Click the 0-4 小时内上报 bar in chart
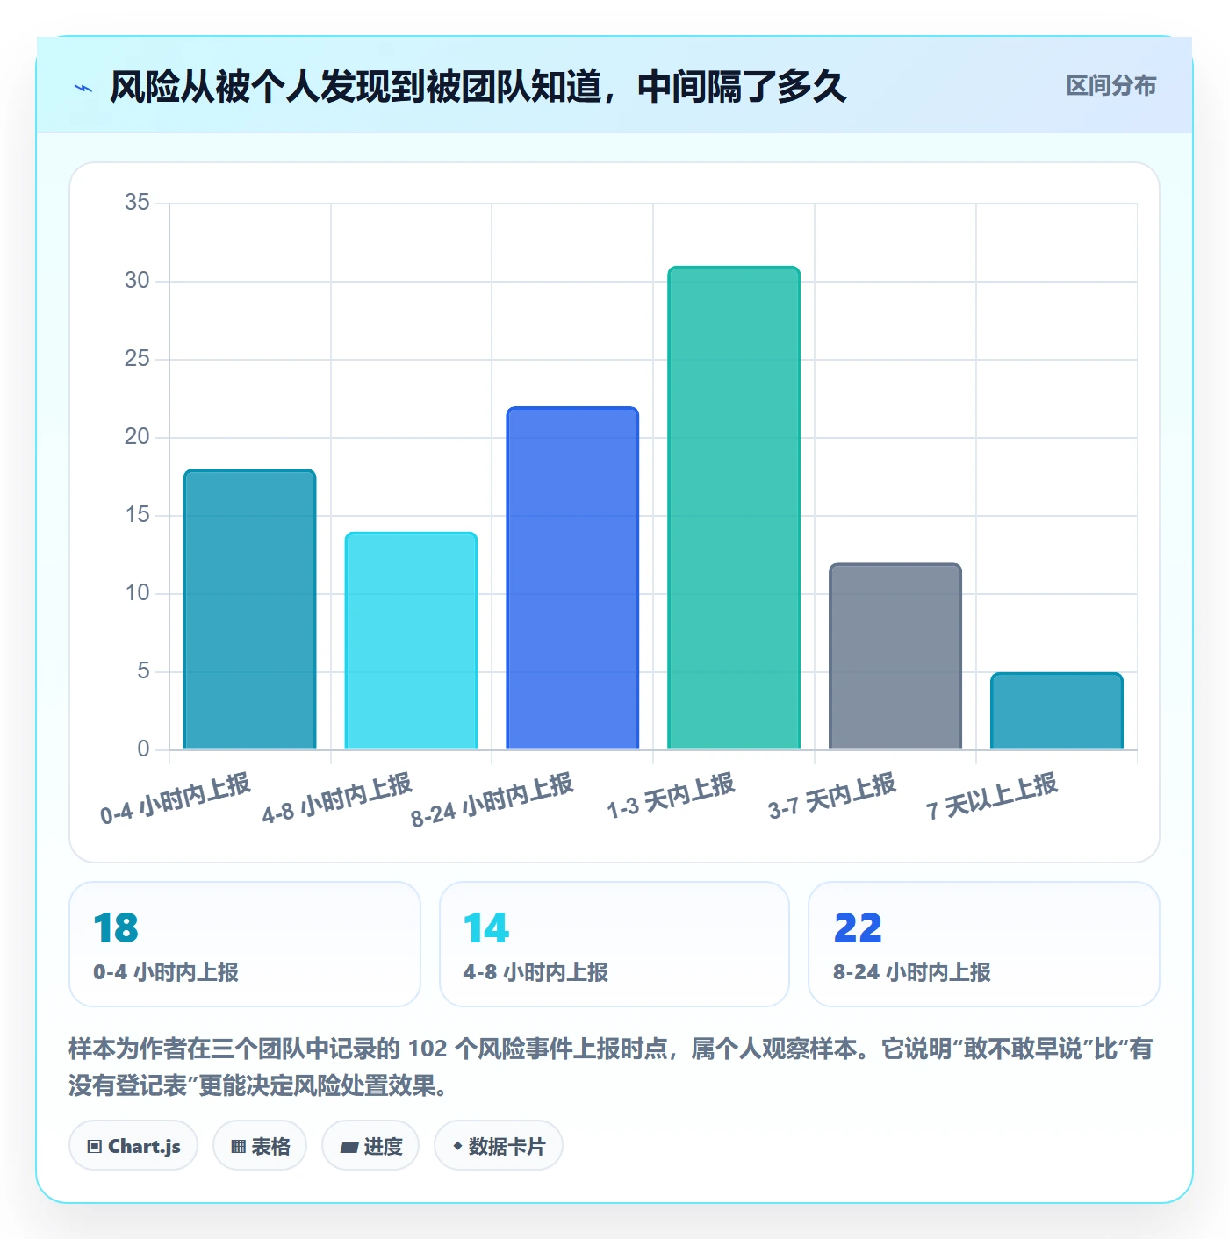The height and width of the screenshot is (1239, 1229). point(249,610)
